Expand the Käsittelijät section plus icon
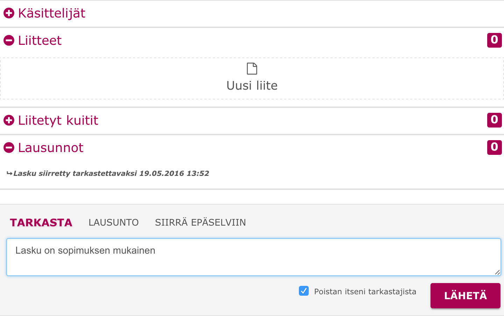This screenshot has height=316, width=504. pyautogui.click(x=9, y=13)
